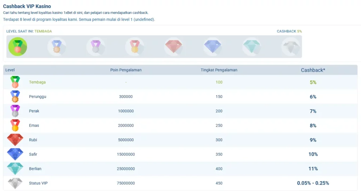Click the Cashback* column header
The width and height of the screenshot is (361, 192).
pos(313,70)
